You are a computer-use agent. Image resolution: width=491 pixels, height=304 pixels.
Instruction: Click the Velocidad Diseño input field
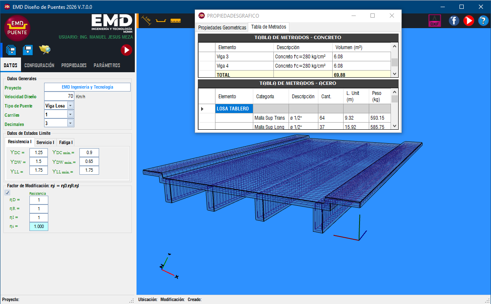pyautogui.click(x=59, y=96)
